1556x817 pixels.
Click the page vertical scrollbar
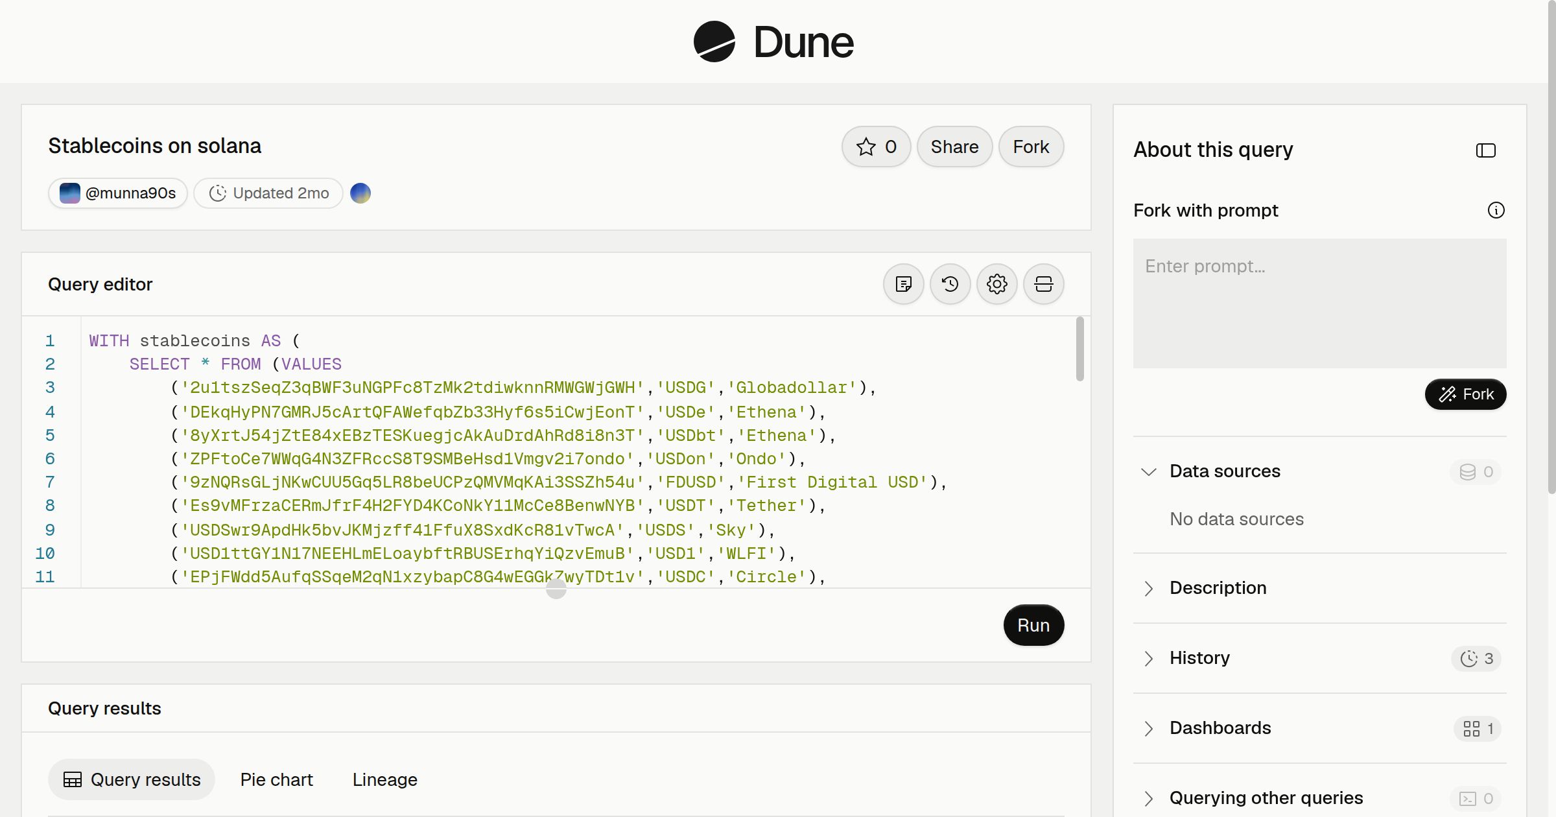(x=1551, y=246)
